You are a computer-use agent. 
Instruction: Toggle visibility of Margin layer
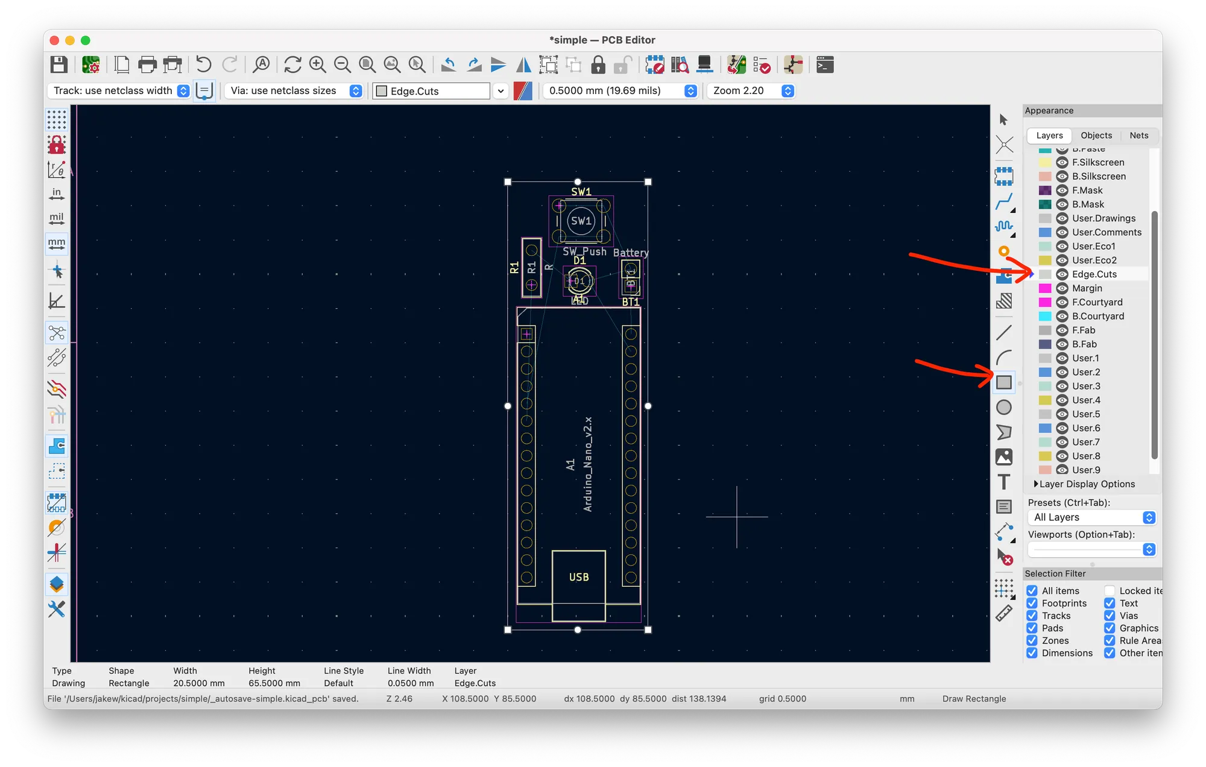1062,288
